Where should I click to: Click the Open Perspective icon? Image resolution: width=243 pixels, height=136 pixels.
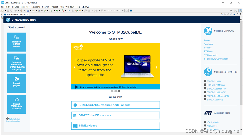[236, 11]
